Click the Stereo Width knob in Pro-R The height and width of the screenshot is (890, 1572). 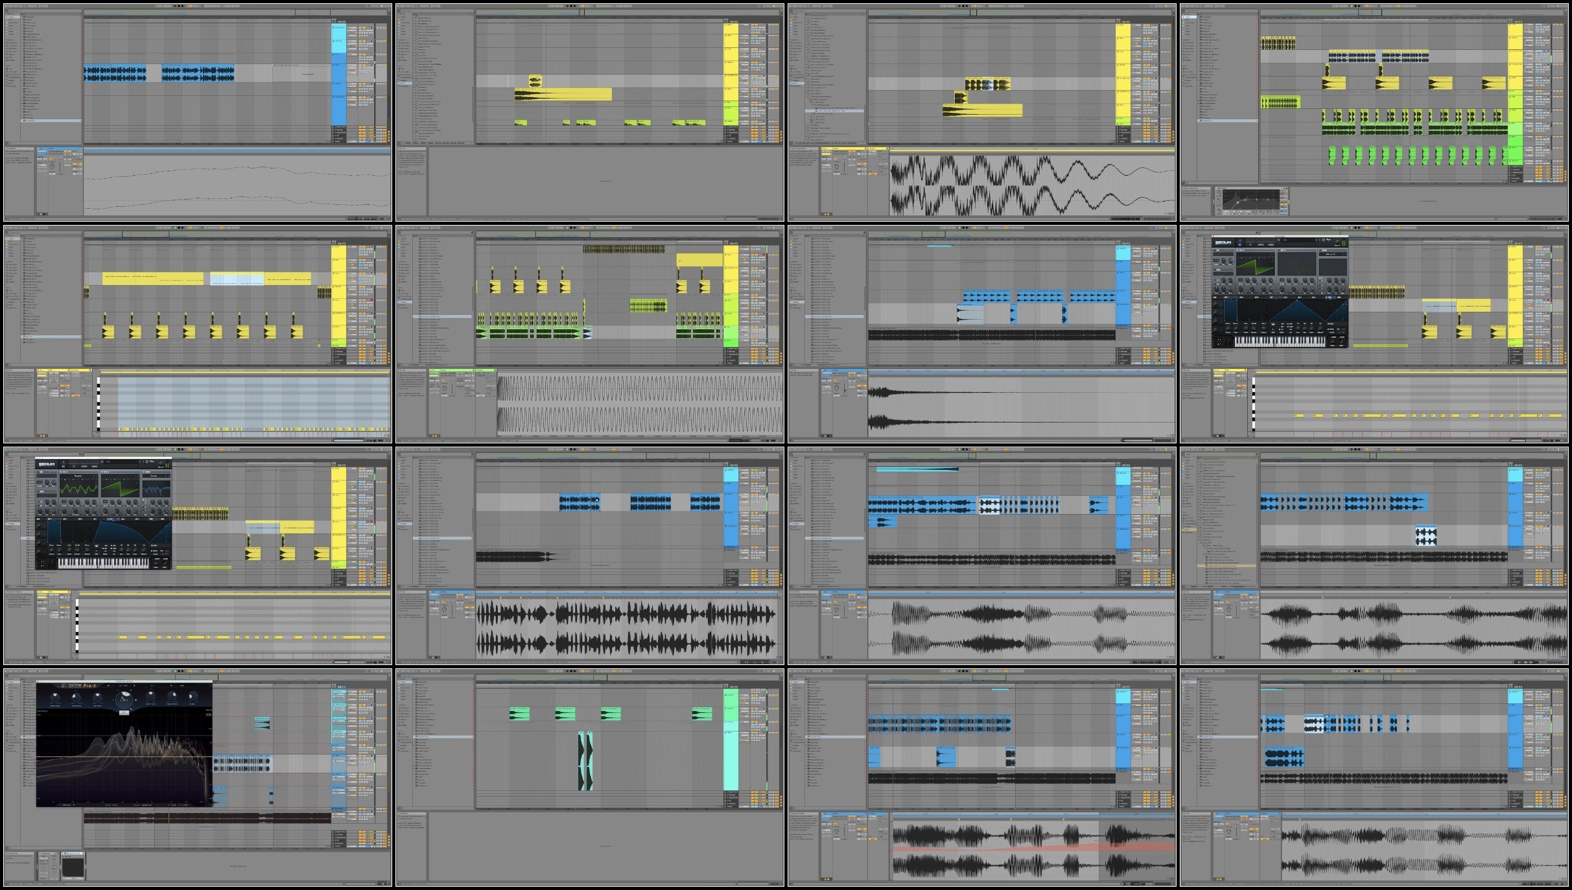tap(172, 697)
